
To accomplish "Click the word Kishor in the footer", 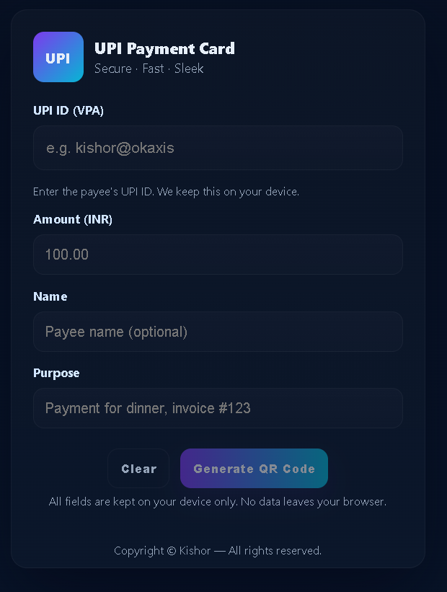I will coord(195,551).
